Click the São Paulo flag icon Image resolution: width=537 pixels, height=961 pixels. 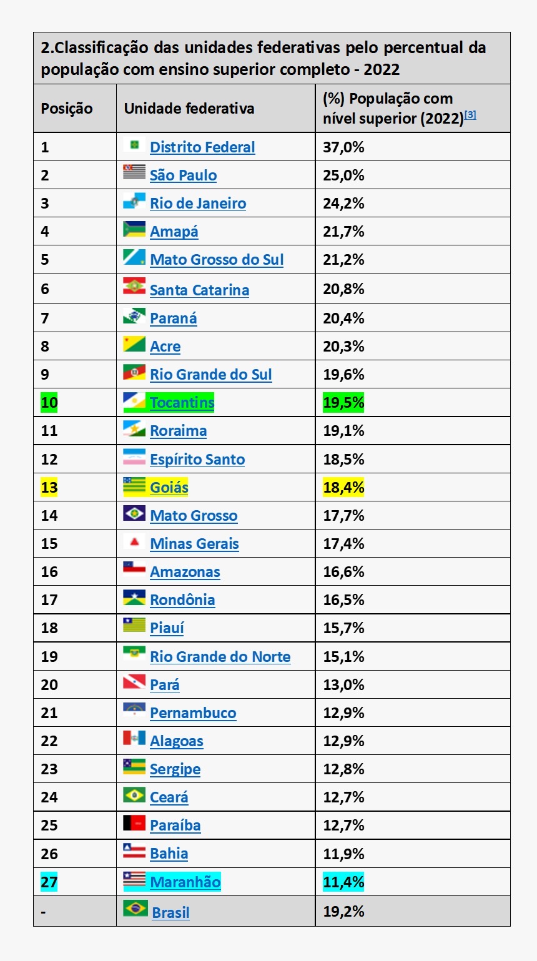coord(134,173)
